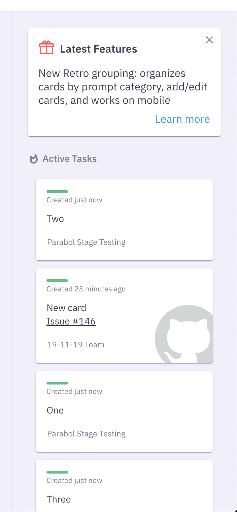Viewport: 237px width, 512px height.
Task: Click the Latest Features heading
Action: [x=98, y=49]
